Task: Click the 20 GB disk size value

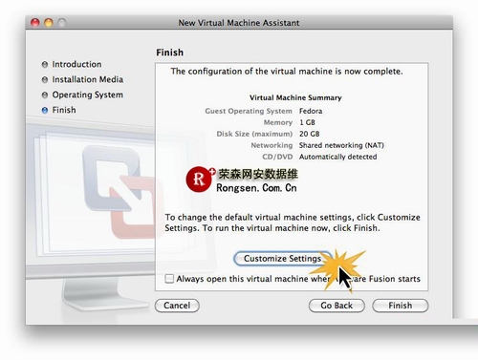Action: tap(310, 134)
